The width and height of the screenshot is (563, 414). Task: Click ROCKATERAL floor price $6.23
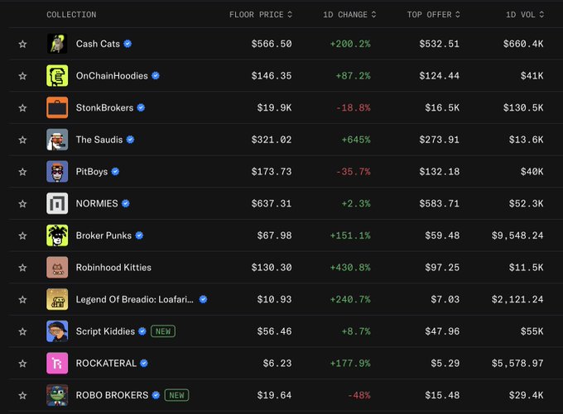coord(277,363)
